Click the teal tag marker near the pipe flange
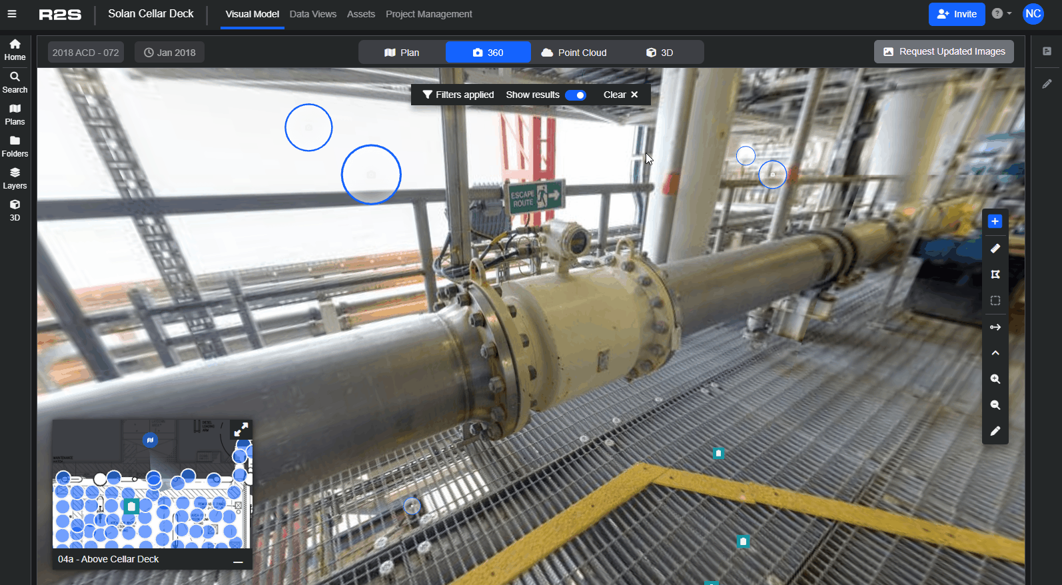The height and width of the screenshot is (585, 1062). pos(718,454)
